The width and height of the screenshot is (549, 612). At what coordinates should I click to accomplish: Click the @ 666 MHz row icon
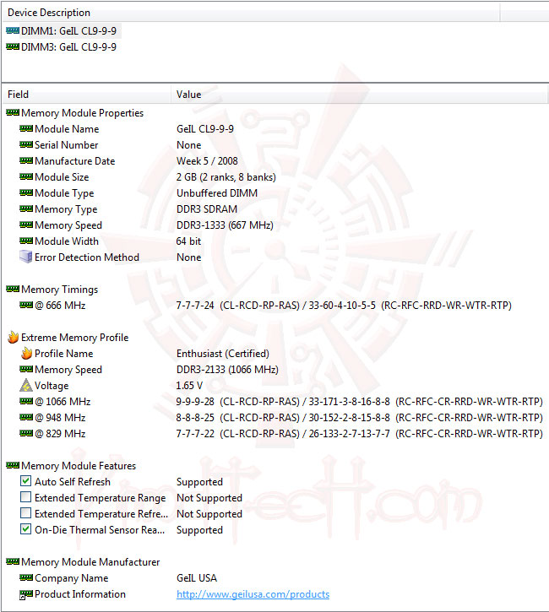[26, 305]
